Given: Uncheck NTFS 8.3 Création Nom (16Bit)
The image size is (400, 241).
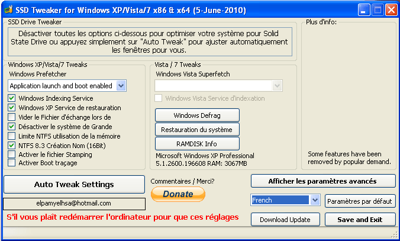Looking at the screenshot, I should (x=11, y=145).
